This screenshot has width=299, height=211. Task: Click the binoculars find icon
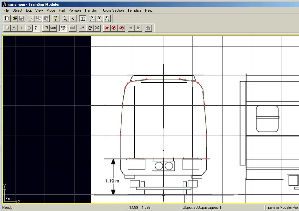point(148,28)
